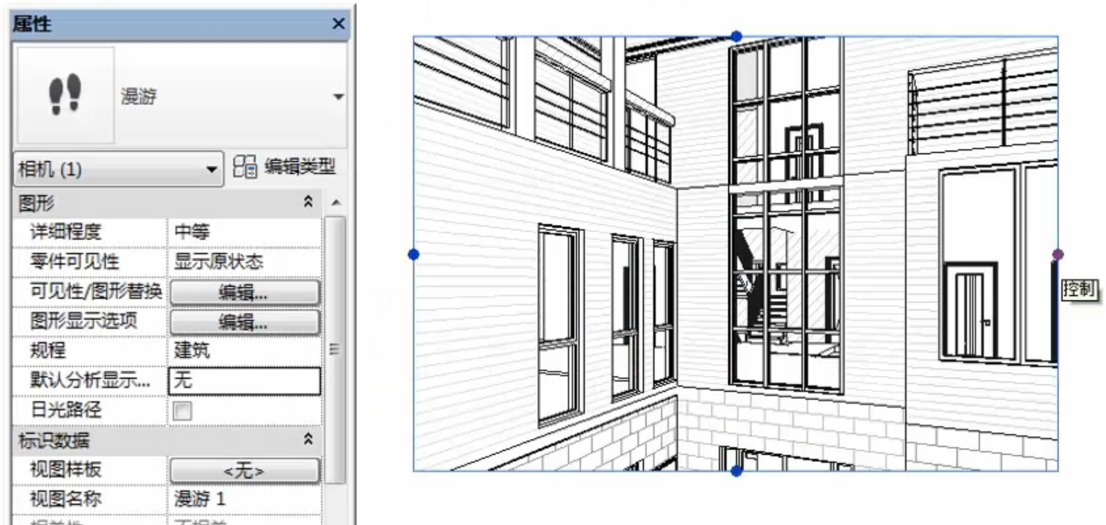Click 编辑 button for 可见性/图形替换

[x=243, y=291]
